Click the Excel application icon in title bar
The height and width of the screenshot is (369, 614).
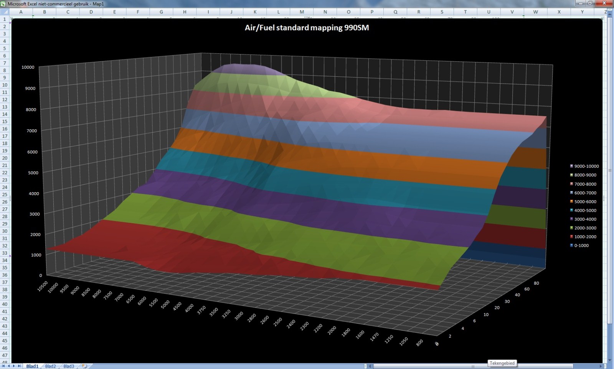[3, 3]
